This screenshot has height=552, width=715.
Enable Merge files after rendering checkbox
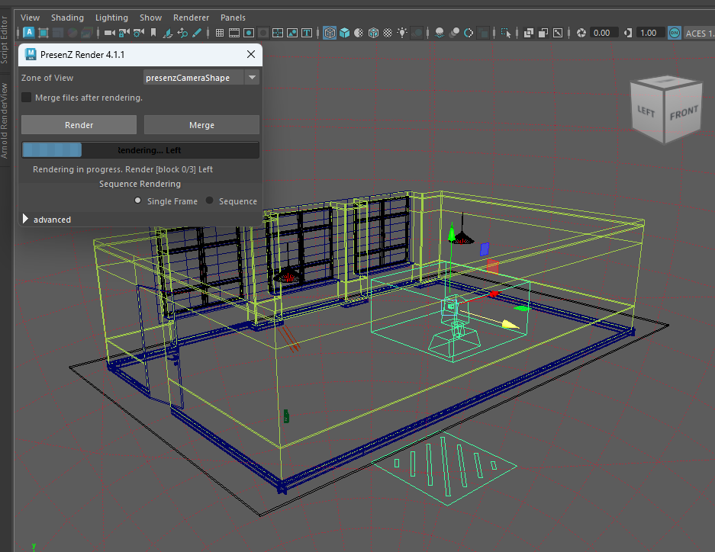[27, 98]
